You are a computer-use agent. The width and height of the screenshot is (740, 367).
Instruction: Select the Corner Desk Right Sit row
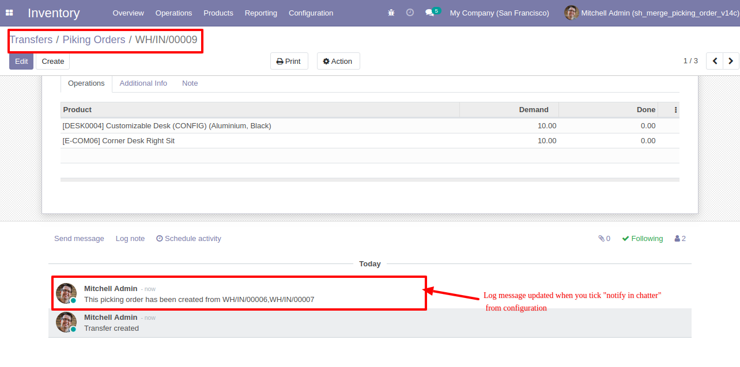coord(370,141)
